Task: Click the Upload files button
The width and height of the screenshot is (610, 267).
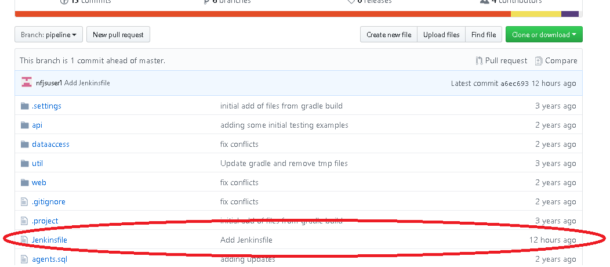Action: pyautogui.click(x=441, y=35)
